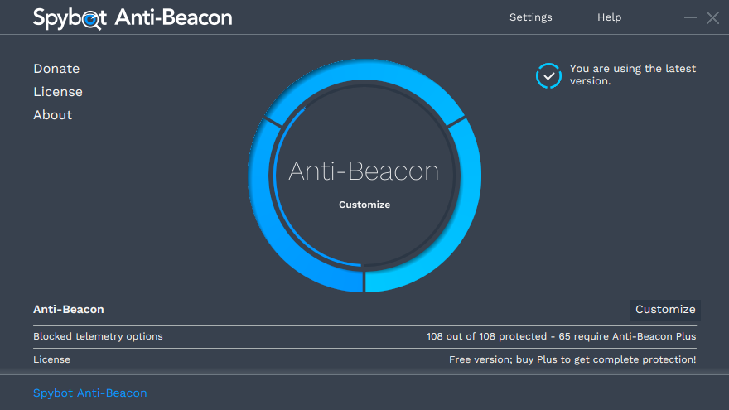The width and height of the screenshot is (729, 410).
Task: Open the Help menu
Action: pos(609,17)
